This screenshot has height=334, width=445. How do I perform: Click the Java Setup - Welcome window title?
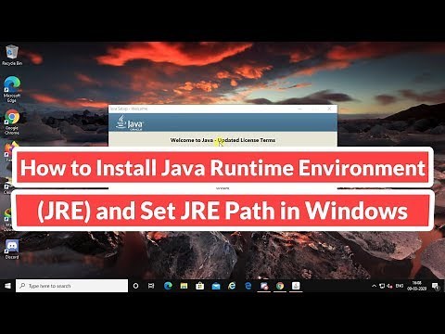129,109
